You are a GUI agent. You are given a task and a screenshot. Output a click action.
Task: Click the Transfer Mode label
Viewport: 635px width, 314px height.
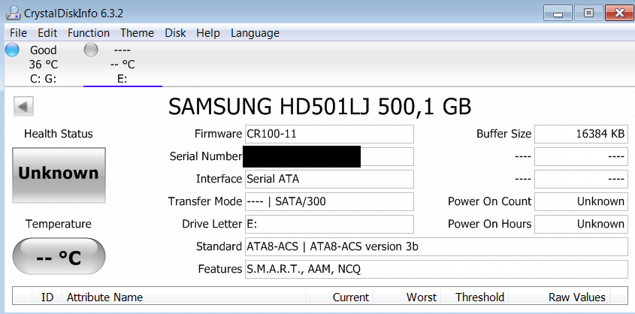coord(205,201)
